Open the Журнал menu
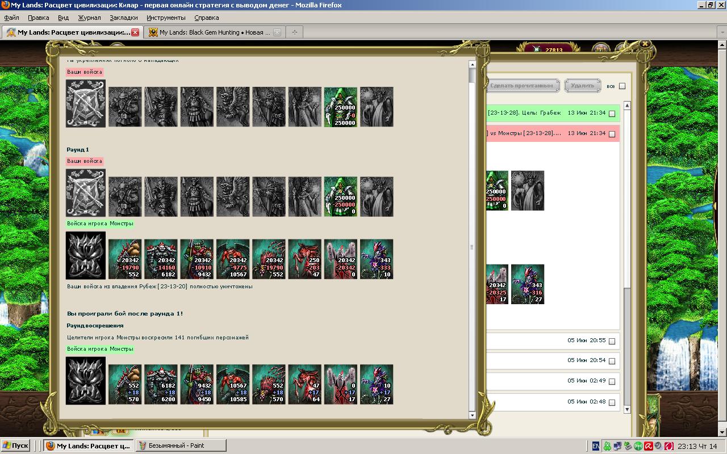The width and height of the screenshot is (727, 454). [89, 18]
